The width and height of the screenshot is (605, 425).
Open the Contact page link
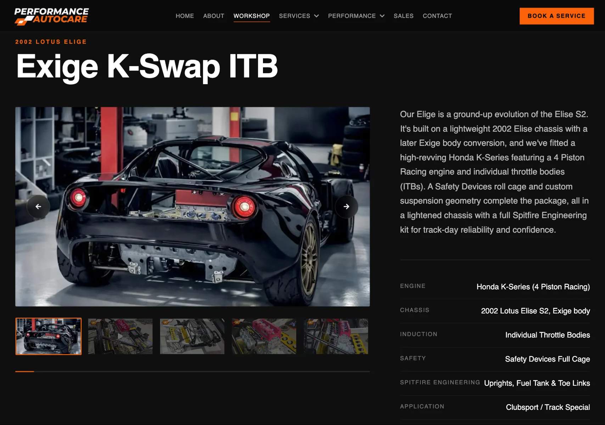tap(437, 16)
